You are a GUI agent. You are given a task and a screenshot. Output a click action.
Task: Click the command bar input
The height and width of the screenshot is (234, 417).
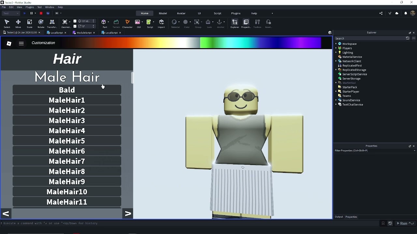coord(191,223)
